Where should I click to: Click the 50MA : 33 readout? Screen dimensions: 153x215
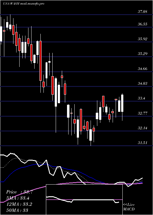(x=17, y=210)
